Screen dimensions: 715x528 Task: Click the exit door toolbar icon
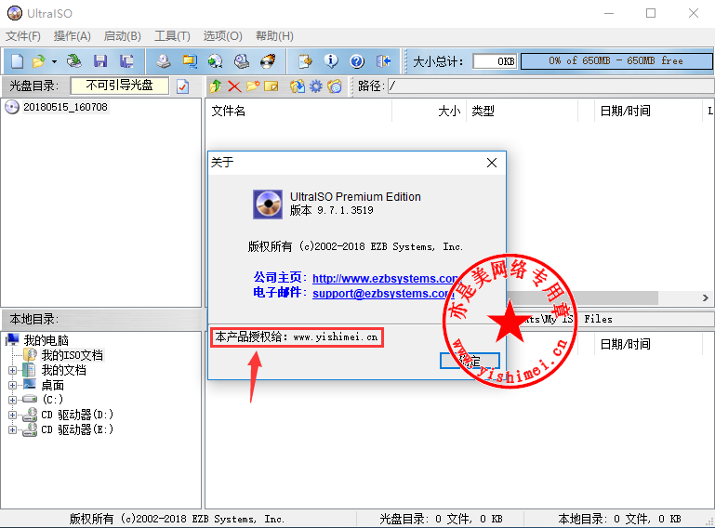(383, 61)
